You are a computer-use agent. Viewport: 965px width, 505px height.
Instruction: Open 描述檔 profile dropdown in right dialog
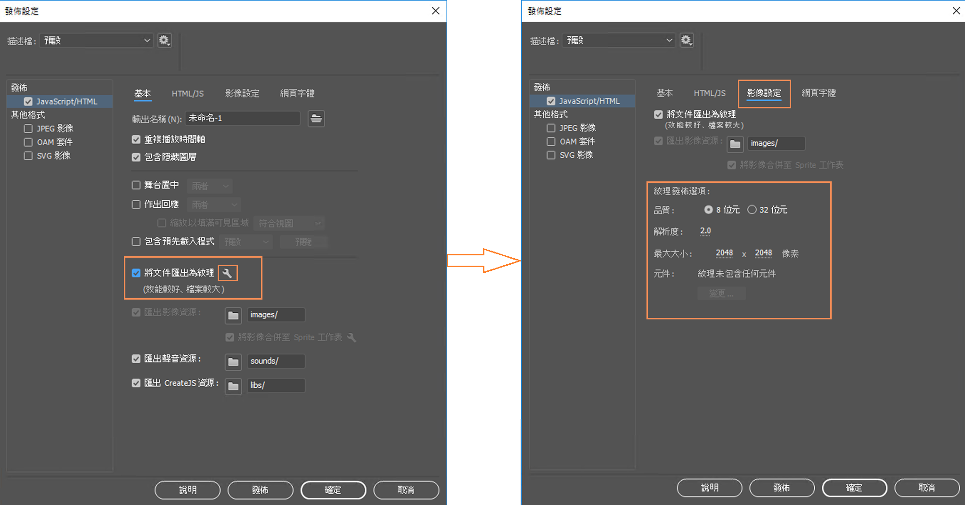[619, 41]
